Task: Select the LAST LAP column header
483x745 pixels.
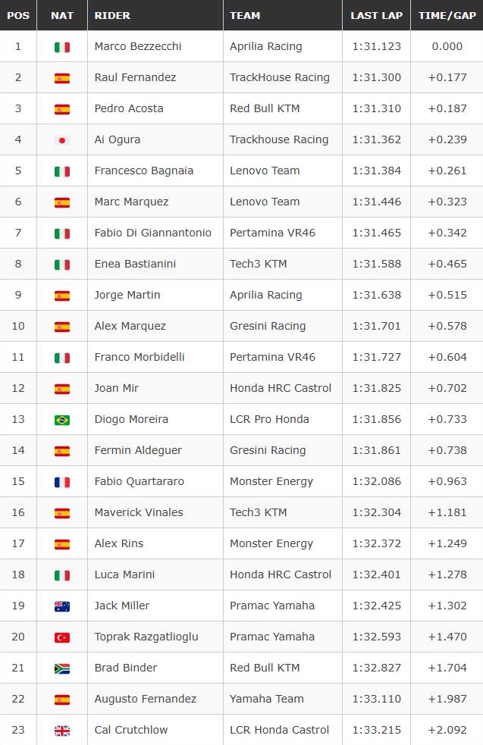Action: 376,15
